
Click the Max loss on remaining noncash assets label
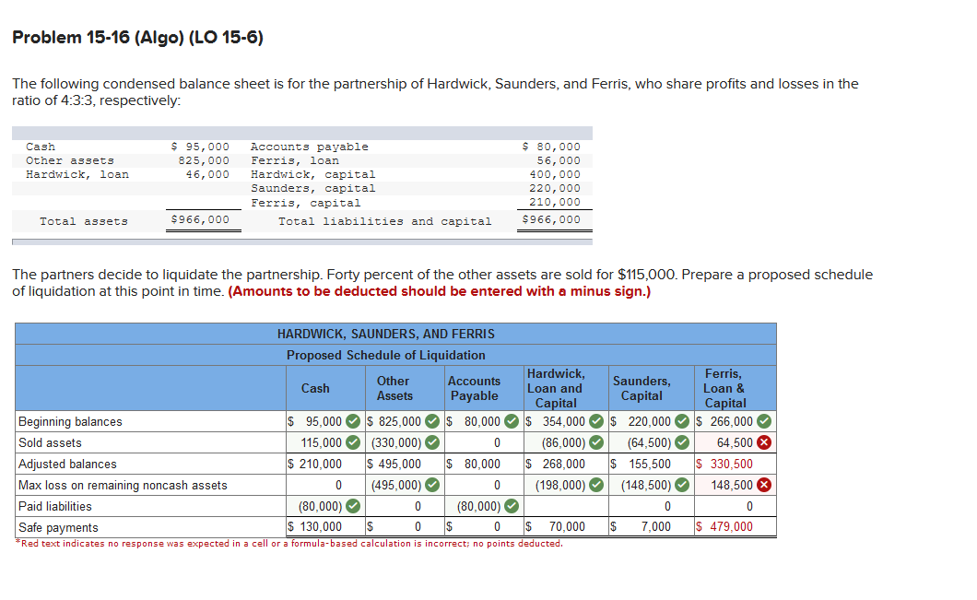tap(123, 486)
